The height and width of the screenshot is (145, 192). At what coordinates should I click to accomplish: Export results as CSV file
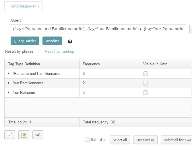click(38, 135)
